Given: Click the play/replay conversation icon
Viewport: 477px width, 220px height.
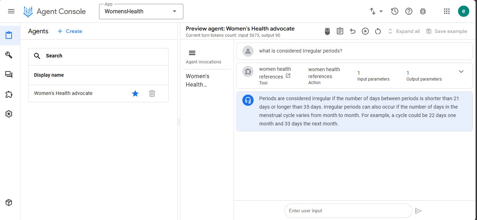Looking at the screenshot, I should [365, 31].
